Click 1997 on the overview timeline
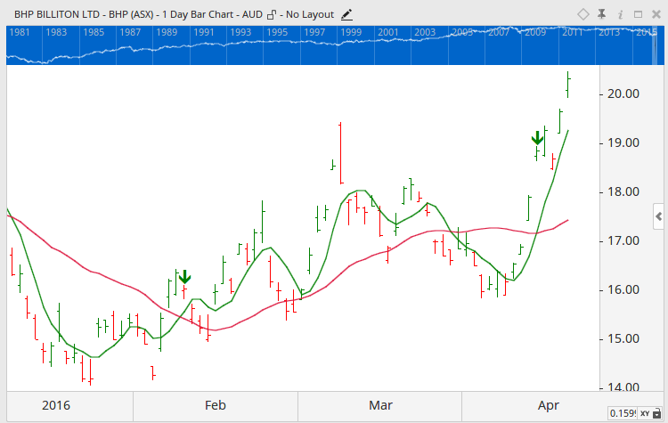This screenshot has height=423, width=668. pyautogui.click(x=314, y=32)
